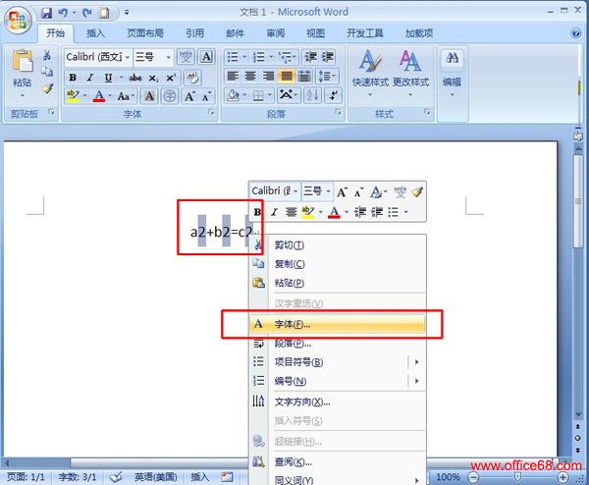Open the bullets list dropdown in ribbon

click(x=244, y=57)
